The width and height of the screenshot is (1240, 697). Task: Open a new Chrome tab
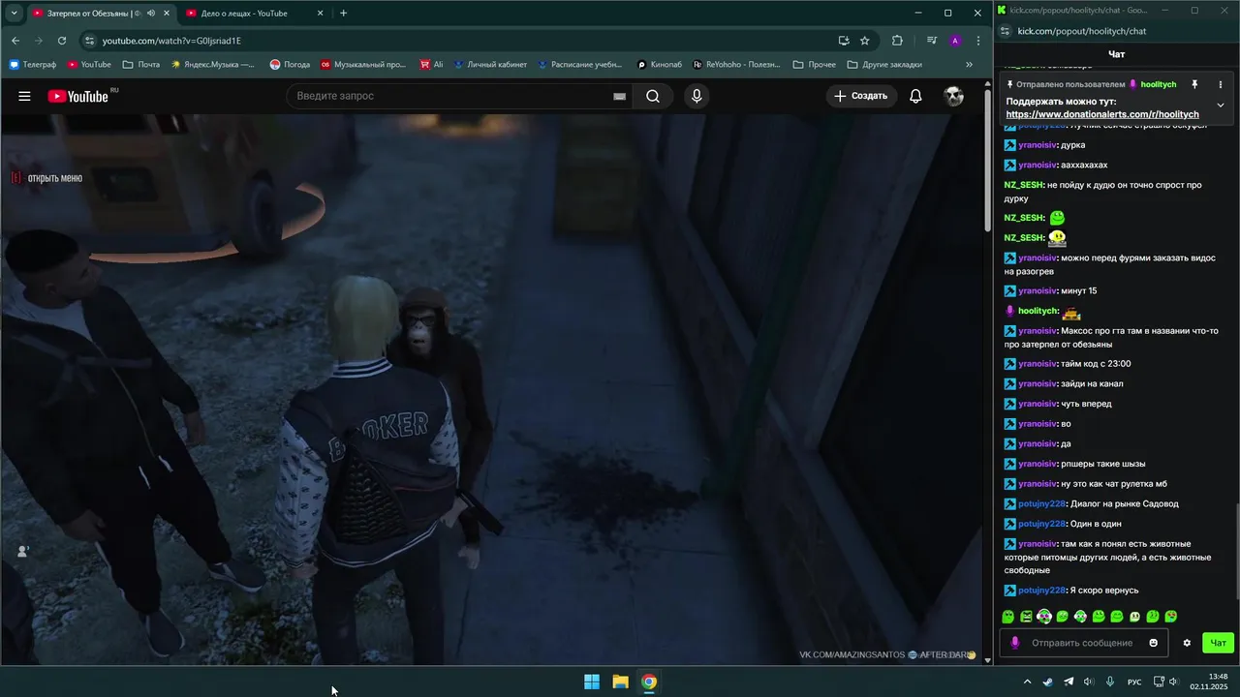343,14
